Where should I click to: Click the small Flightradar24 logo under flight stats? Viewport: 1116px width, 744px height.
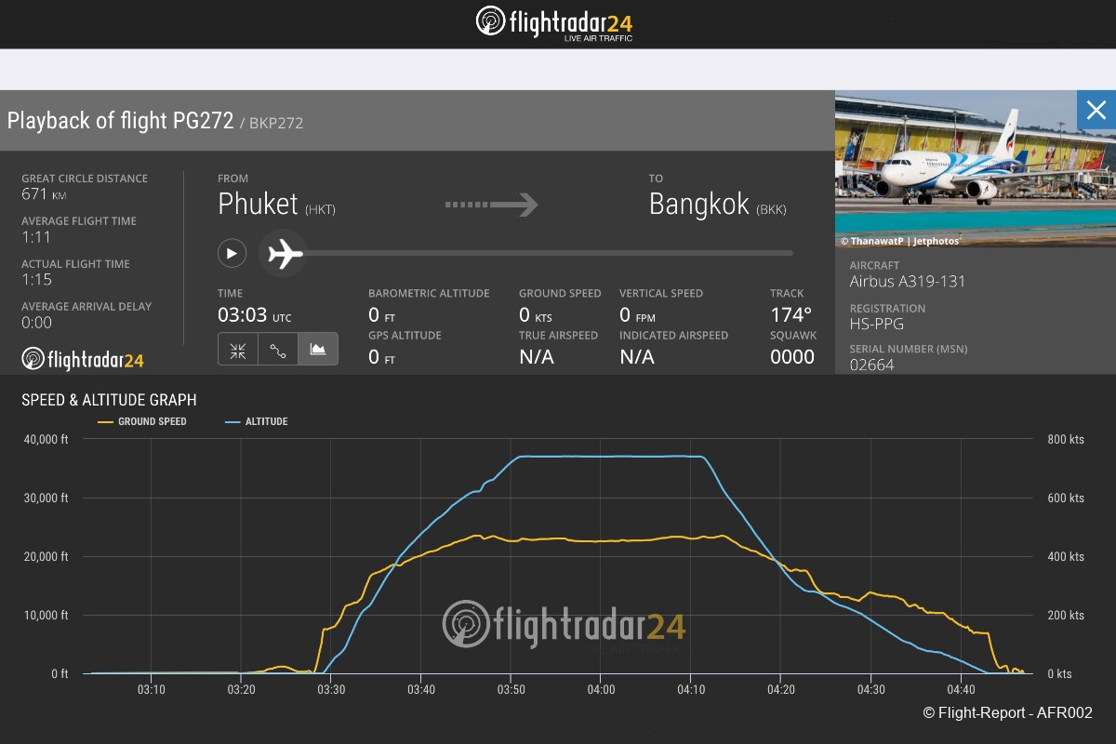[x=83, y=359]
